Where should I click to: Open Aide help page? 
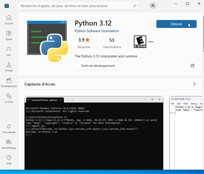[x=9, y=160]
